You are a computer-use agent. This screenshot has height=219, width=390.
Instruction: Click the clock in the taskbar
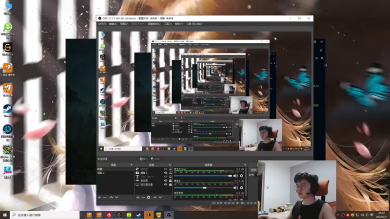point(381,215)
